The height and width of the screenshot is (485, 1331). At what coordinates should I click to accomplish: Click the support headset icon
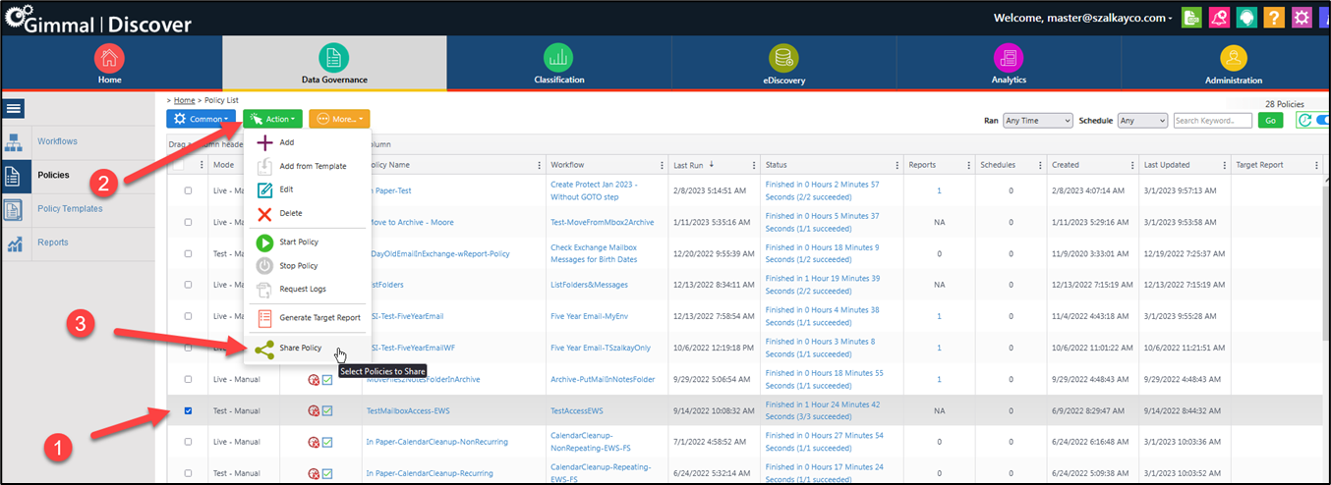(1245, 18)
